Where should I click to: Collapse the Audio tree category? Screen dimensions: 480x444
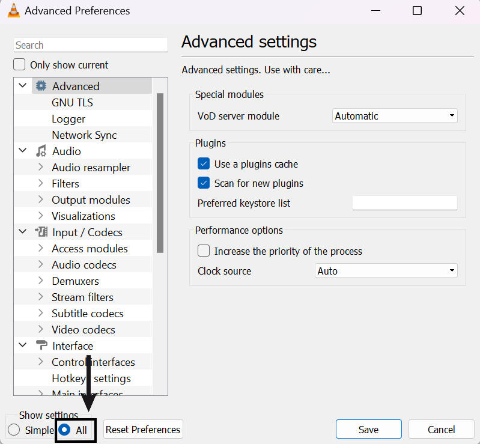pos(23,150)
